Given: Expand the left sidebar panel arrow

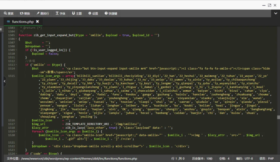Looking at the screenshot, I should 4,81.
